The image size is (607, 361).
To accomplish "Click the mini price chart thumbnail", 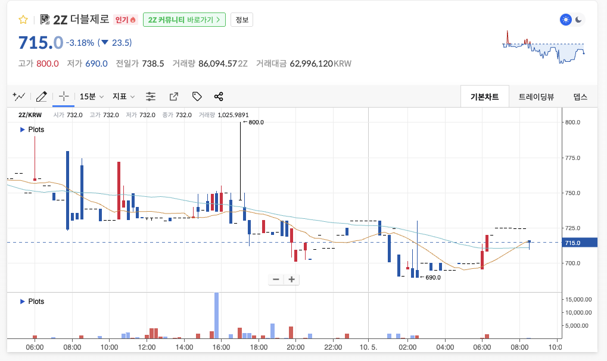I will [544, 48].
